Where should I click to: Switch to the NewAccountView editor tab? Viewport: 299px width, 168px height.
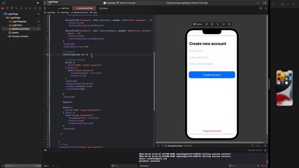[x=84, y=8]
